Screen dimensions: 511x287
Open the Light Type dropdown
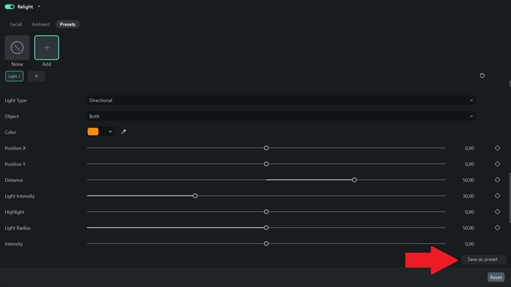pos(281,100)
